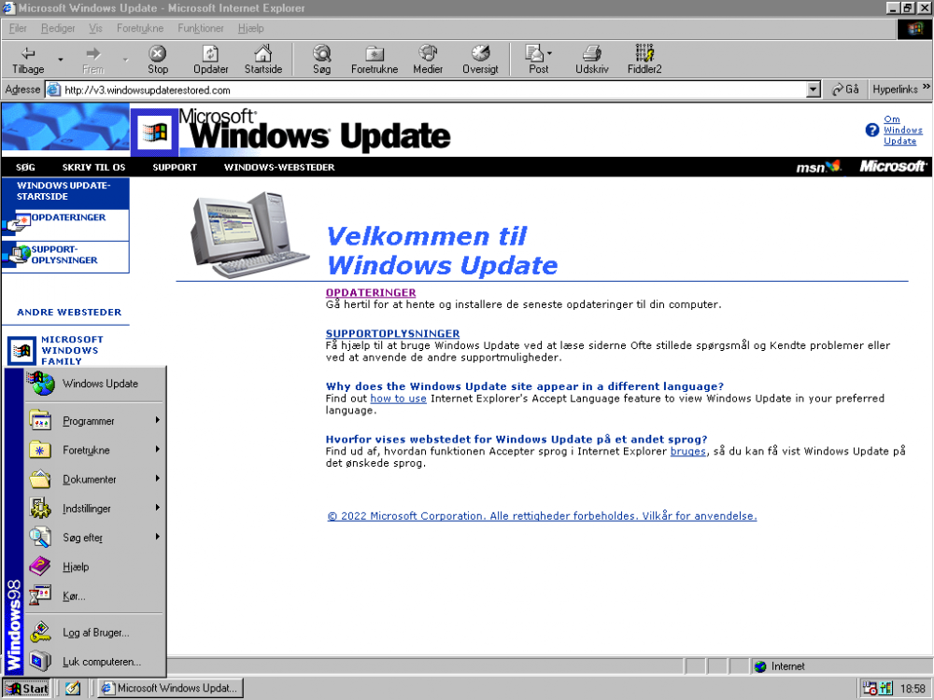
Task: Click the Udskriv printer icon
Action: coord(591,54)
